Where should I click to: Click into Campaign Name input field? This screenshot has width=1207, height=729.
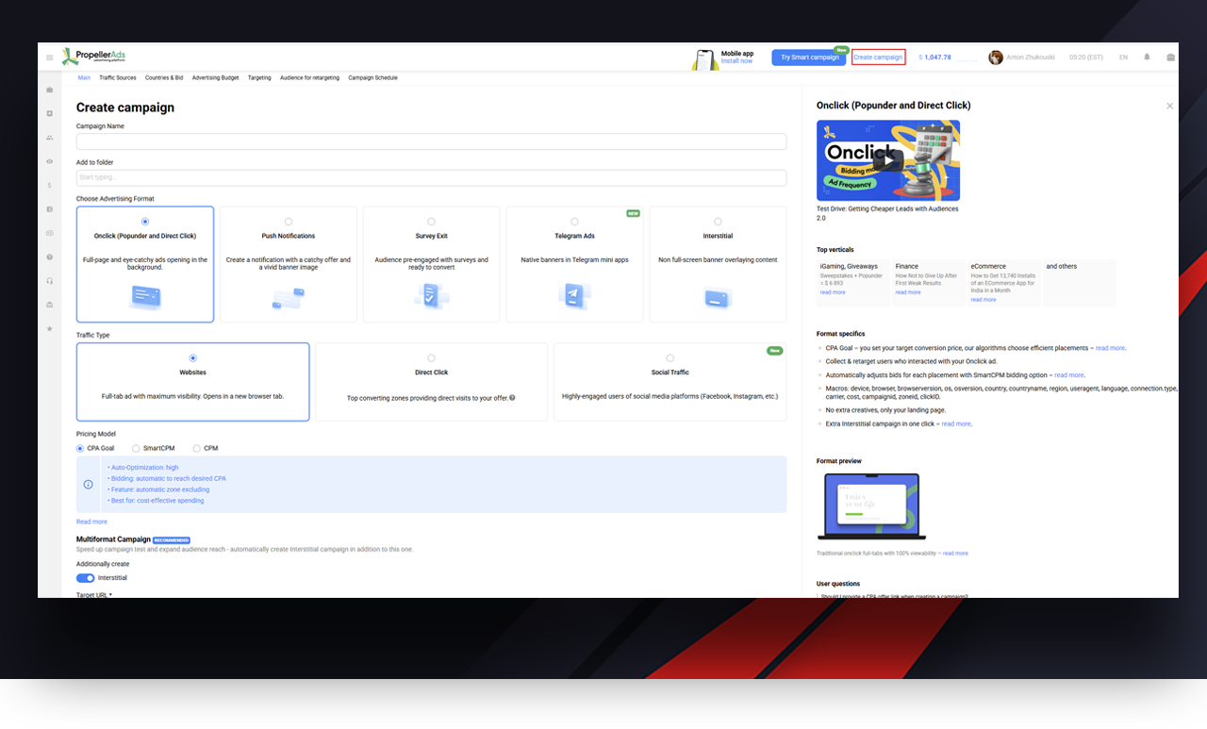coord(431,141)
